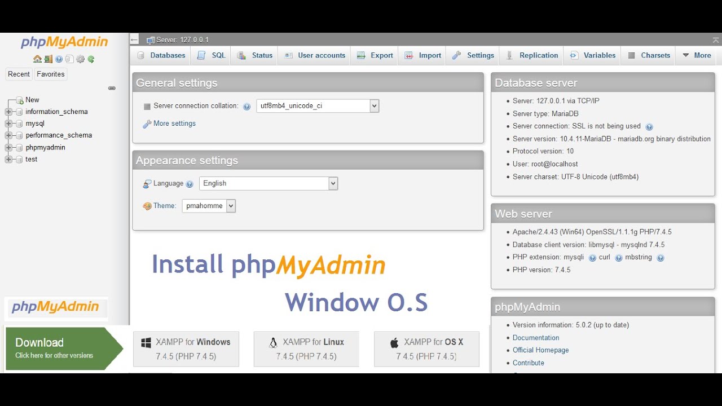Click XAMPP for Linux download button

pos(306,349)
